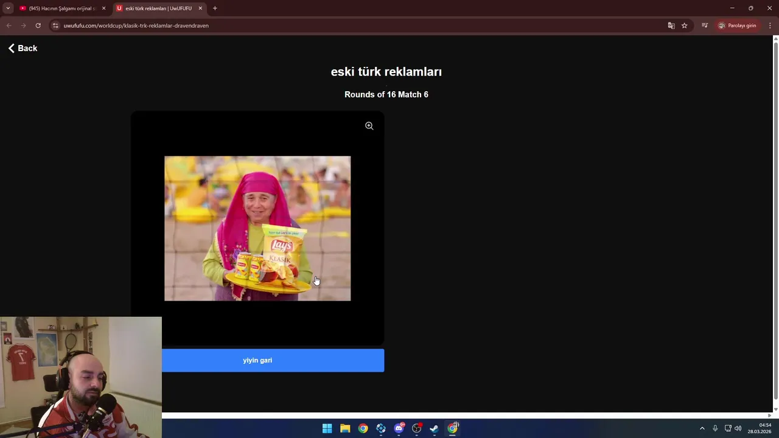The image size is (779, 438).
Task: Show hidden system tray icons
Action: [x=702, y=428]
